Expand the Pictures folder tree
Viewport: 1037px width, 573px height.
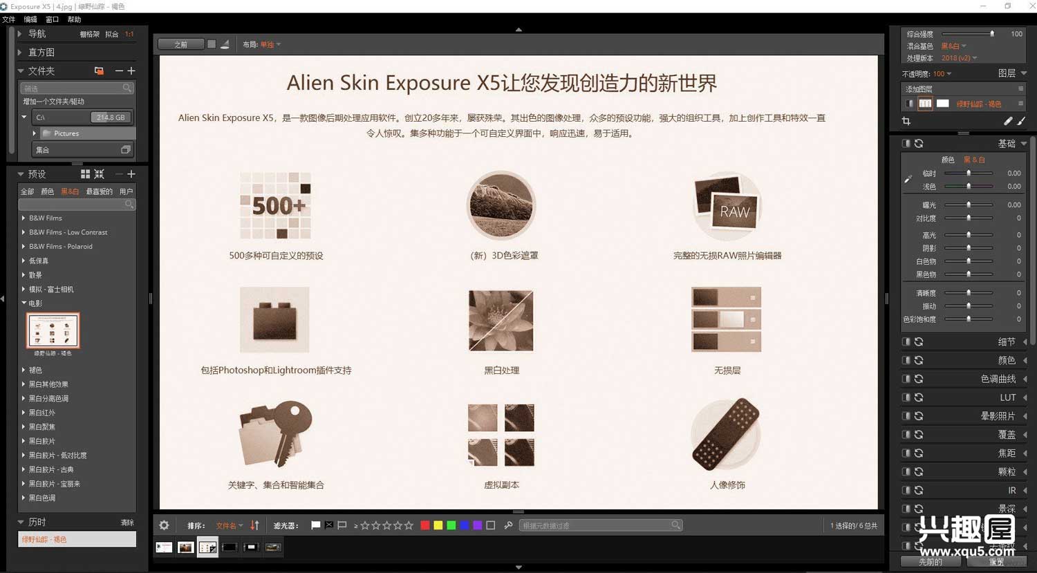(35, 133)
